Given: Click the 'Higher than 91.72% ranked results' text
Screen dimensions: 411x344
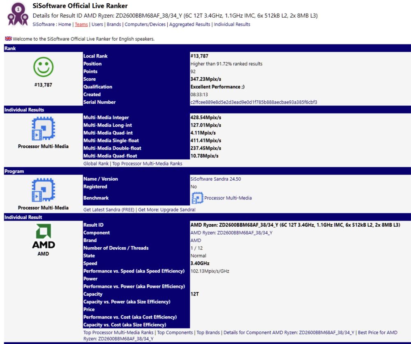Looking at the screenshot, I should (x=226, y=64).
